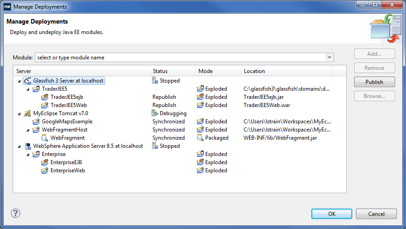Click the WebFragment jar icon

(45, 138)
